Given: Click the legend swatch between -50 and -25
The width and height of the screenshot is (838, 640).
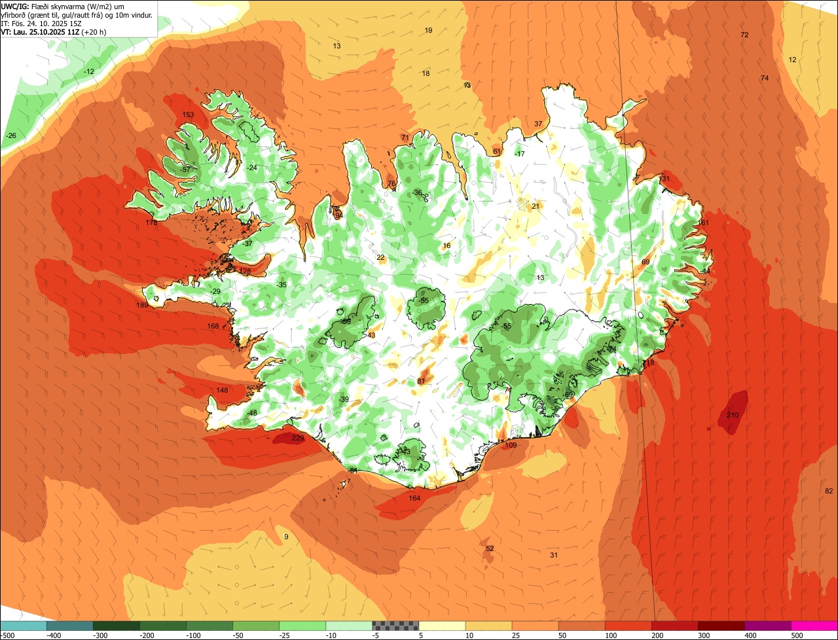Looking at the screenshot, I should coord(256,626).
